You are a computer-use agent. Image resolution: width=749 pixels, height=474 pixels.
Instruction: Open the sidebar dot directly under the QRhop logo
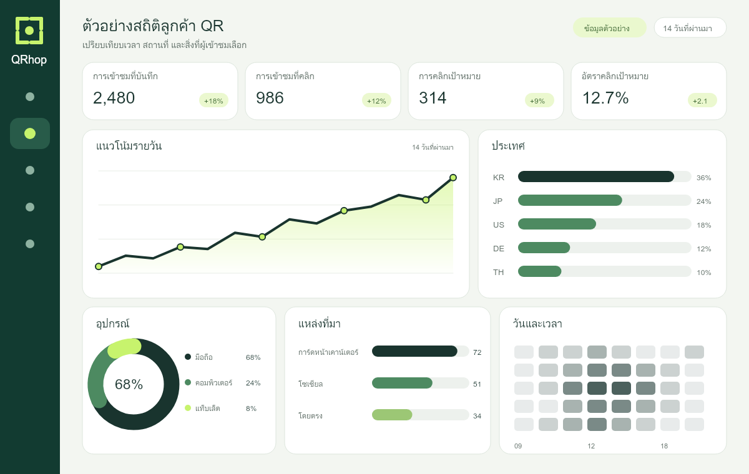click(30, 97)
